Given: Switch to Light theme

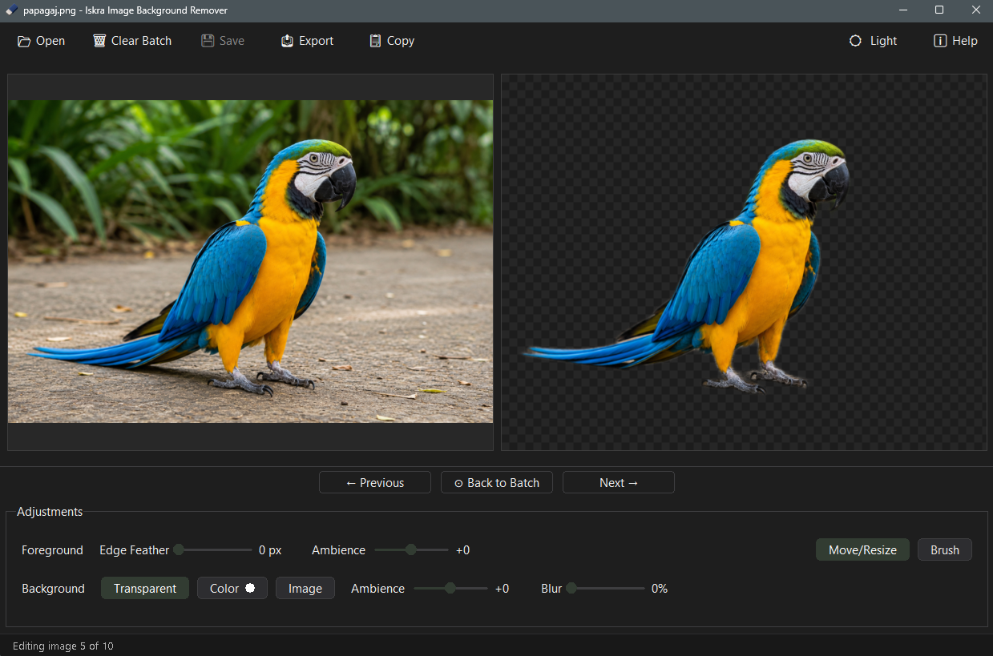Looking at the screenshot, I should pos(874,41).
